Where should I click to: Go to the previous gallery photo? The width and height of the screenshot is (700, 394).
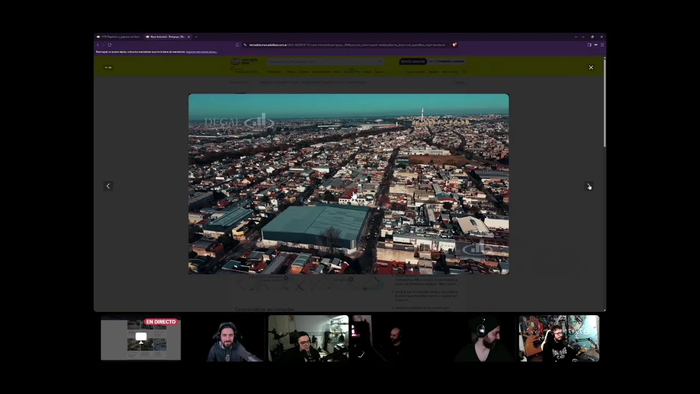point(108,186)
